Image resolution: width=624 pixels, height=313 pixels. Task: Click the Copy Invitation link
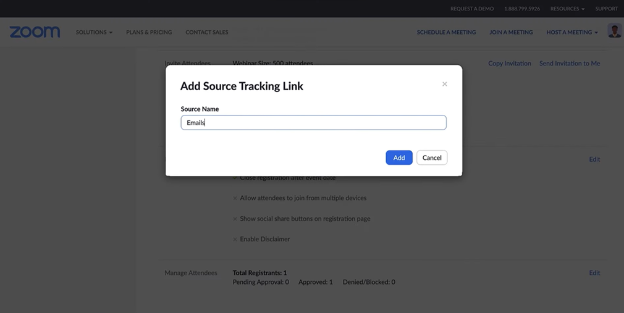(509, 63)
